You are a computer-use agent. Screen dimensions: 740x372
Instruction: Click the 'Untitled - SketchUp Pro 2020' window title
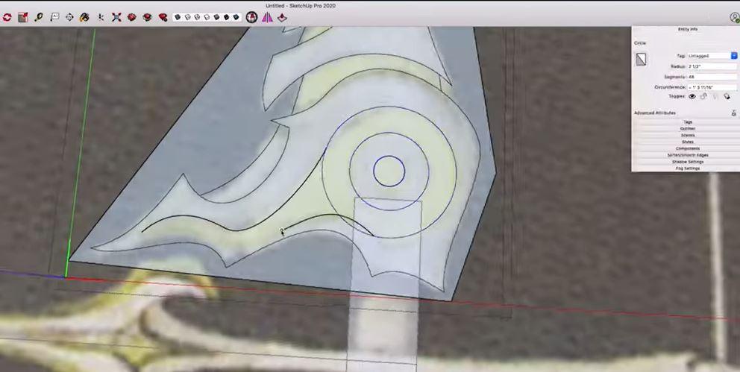(300, 6)
